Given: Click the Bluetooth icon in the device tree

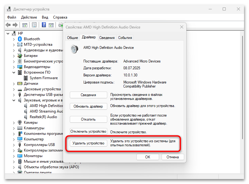Looking at the screenshot, I should (x=20, y=39).
